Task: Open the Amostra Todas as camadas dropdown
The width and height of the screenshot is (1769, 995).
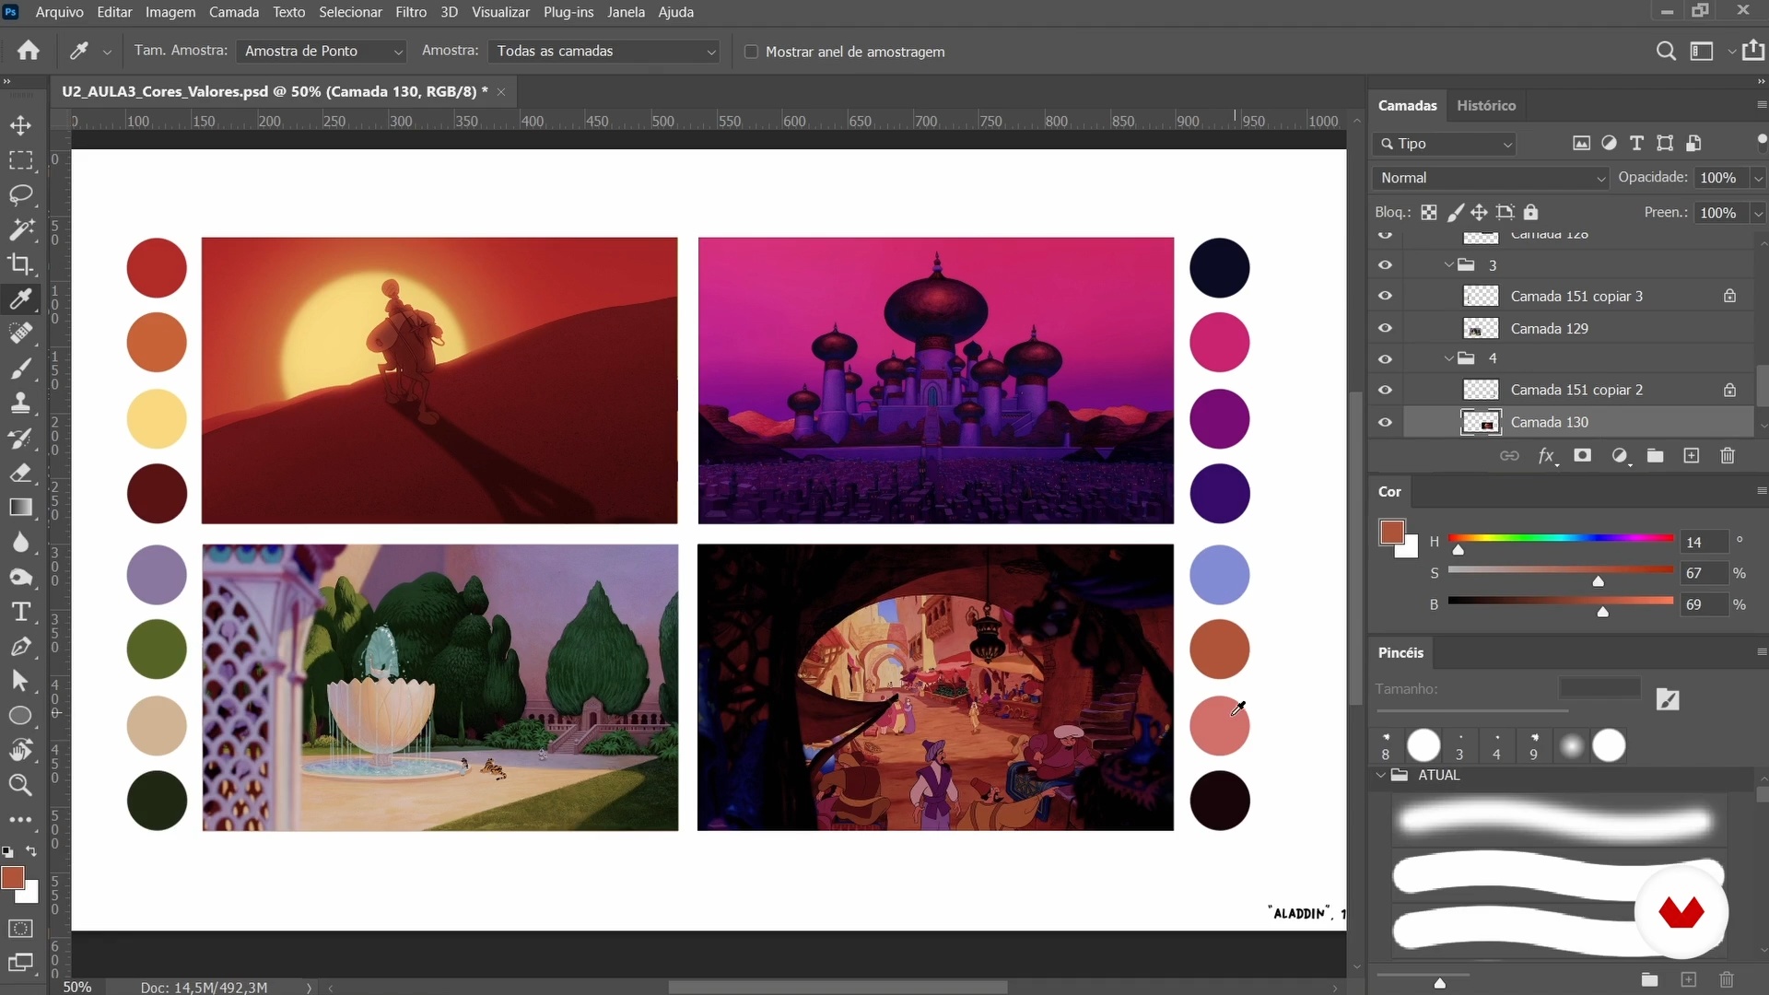Action: pos(603,52)
